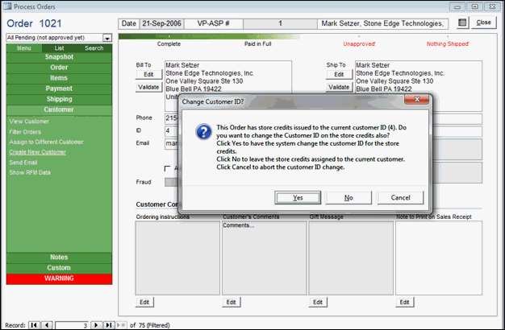Go to the previous record

pyautogui.click(x=46, y=324)
